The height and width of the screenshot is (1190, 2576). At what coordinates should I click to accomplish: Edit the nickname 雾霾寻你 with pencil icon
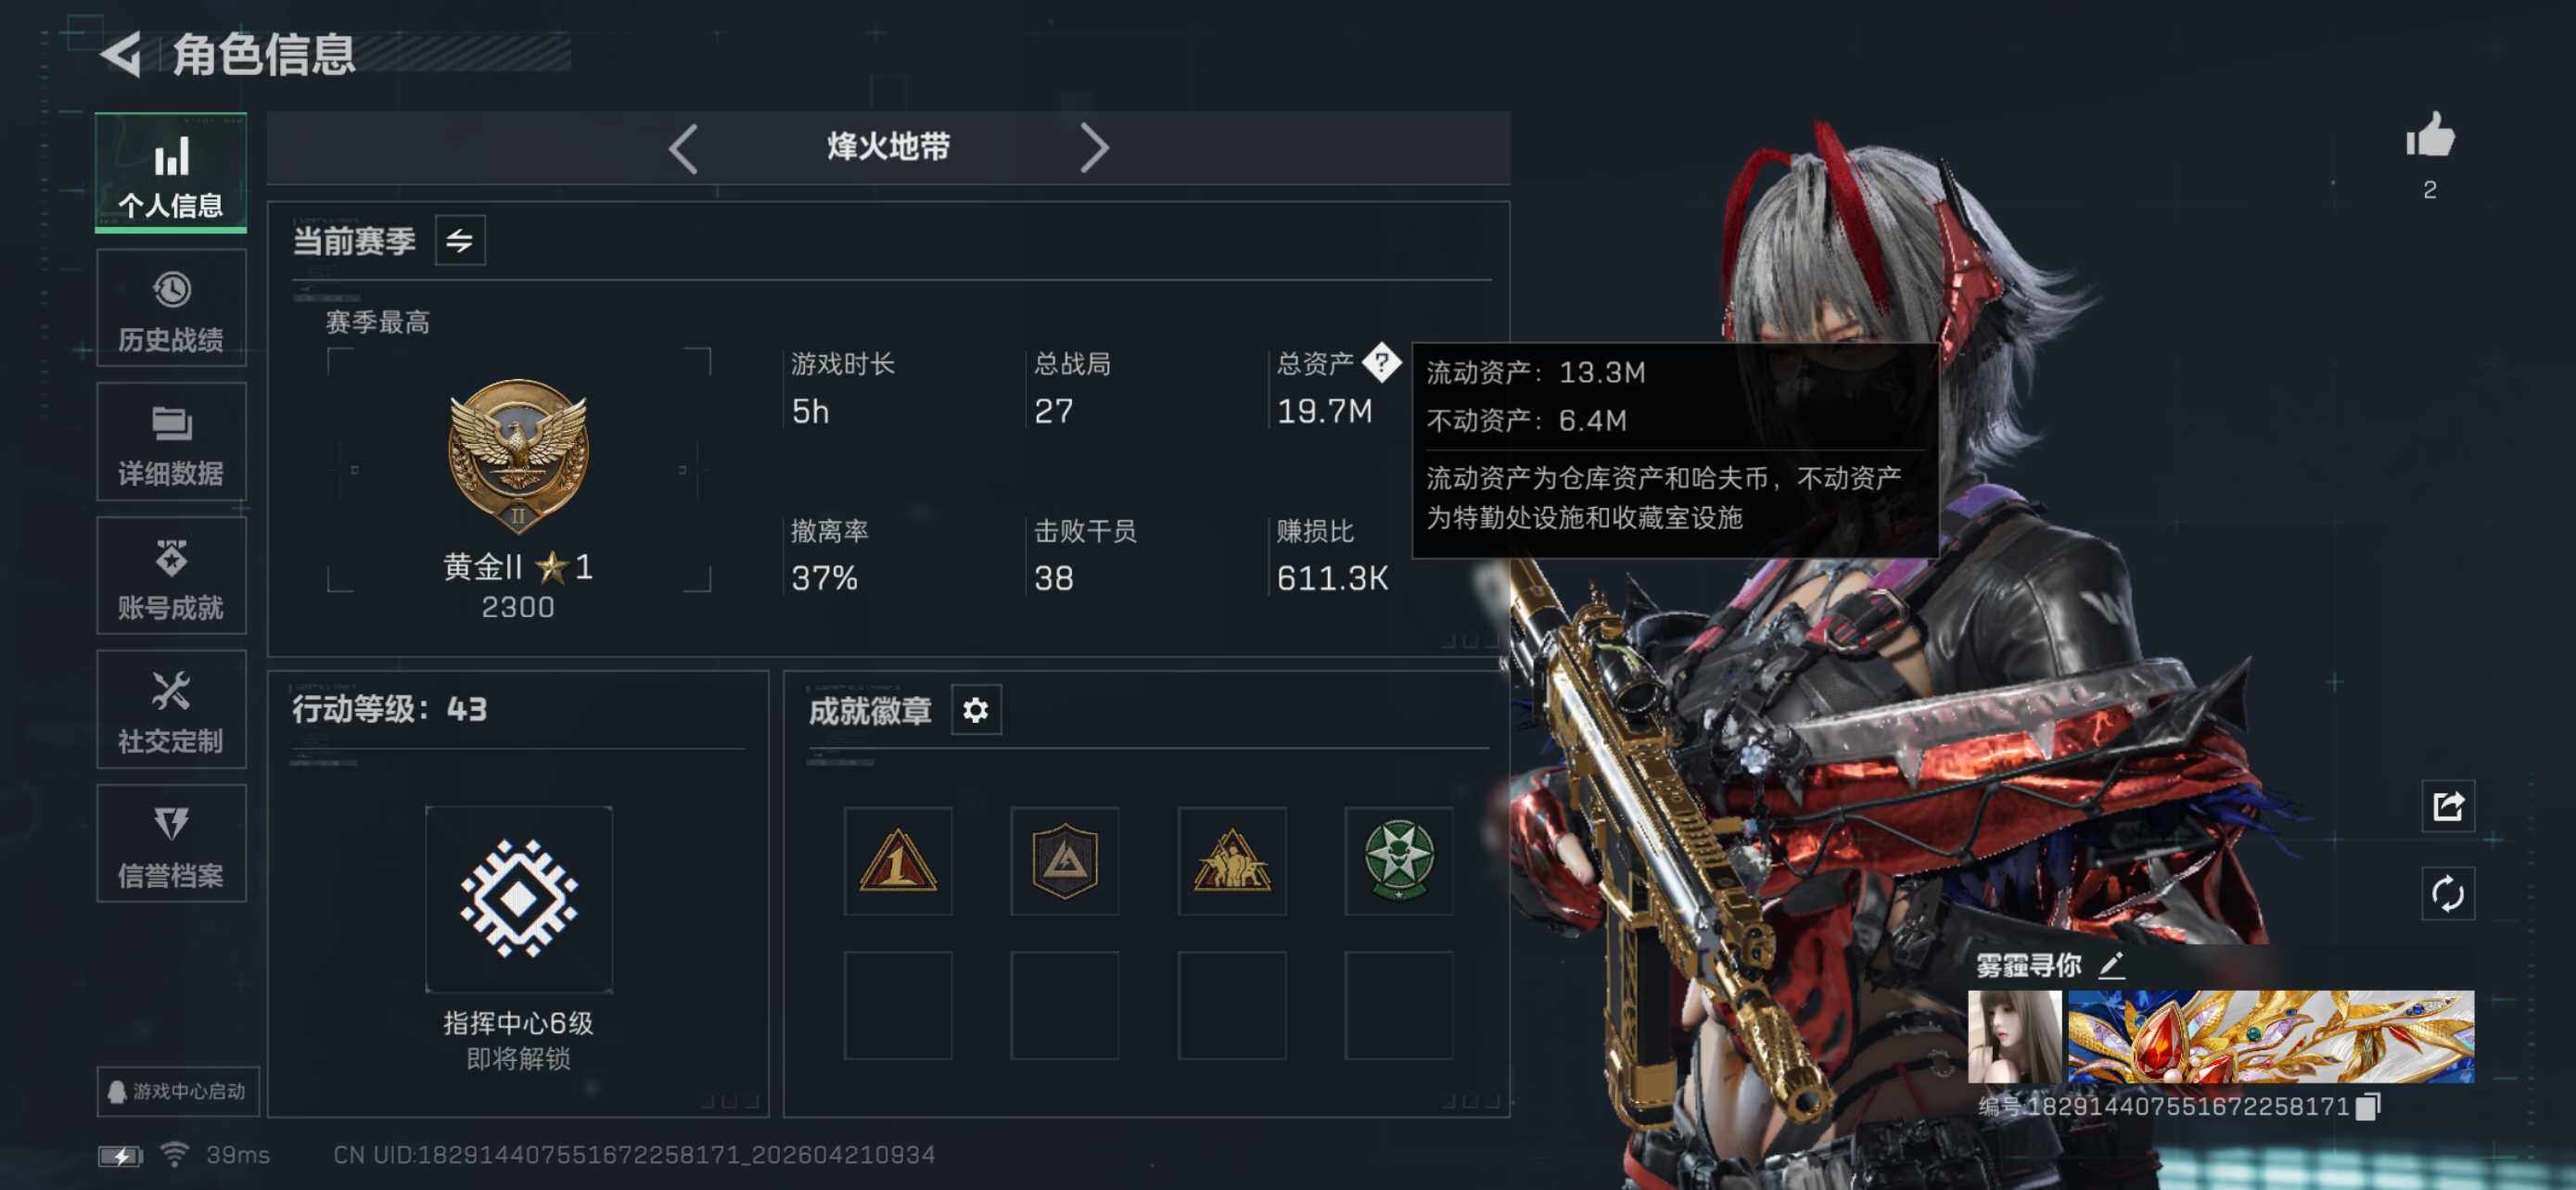coord(2111,964)
